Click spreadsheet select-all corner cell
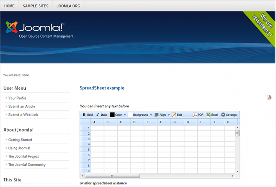 85,122
